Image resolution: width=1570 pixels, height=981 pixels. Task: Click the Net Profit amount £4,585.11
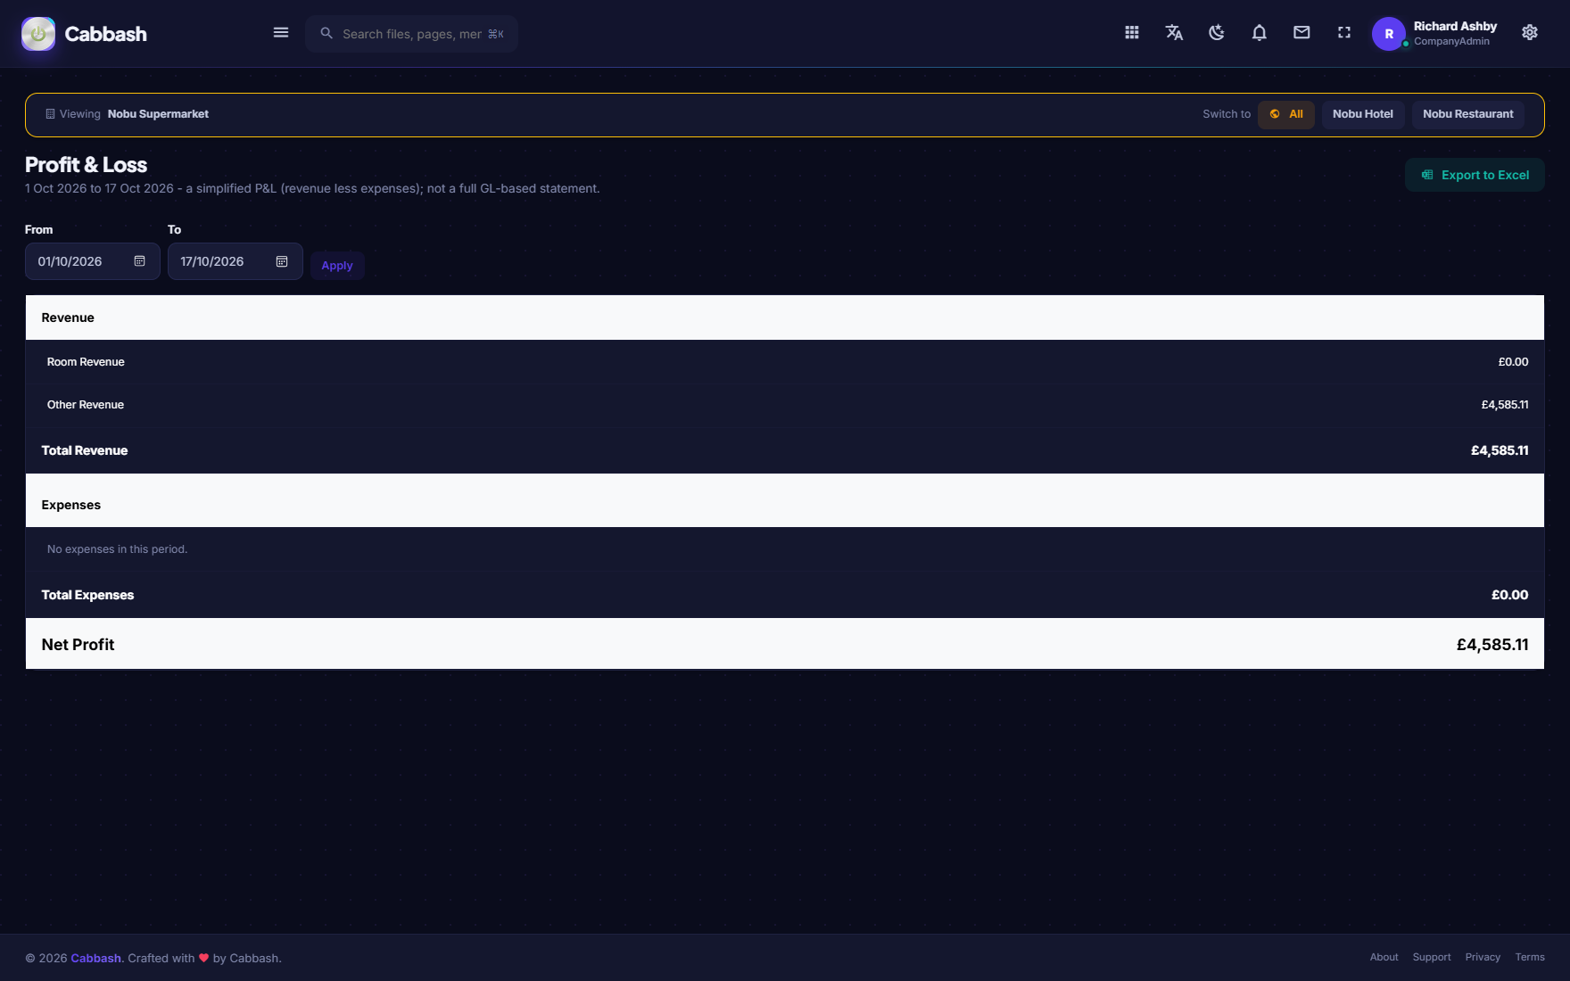[1492, 644]
